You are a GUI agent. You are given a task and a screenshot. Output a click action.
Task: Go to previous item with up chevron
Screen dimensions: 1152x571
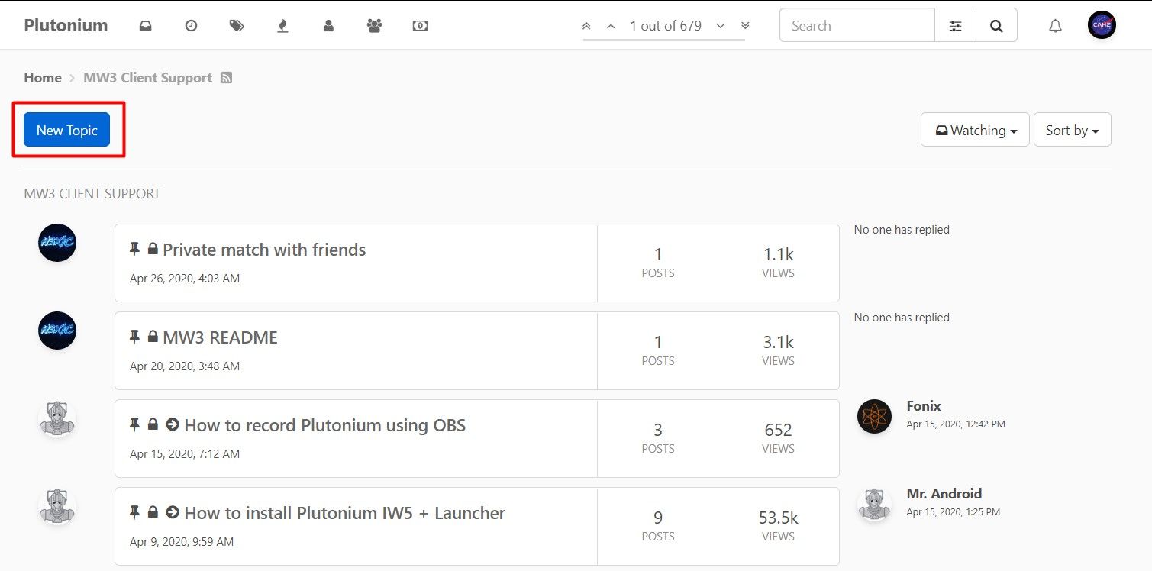pos(611,26)
